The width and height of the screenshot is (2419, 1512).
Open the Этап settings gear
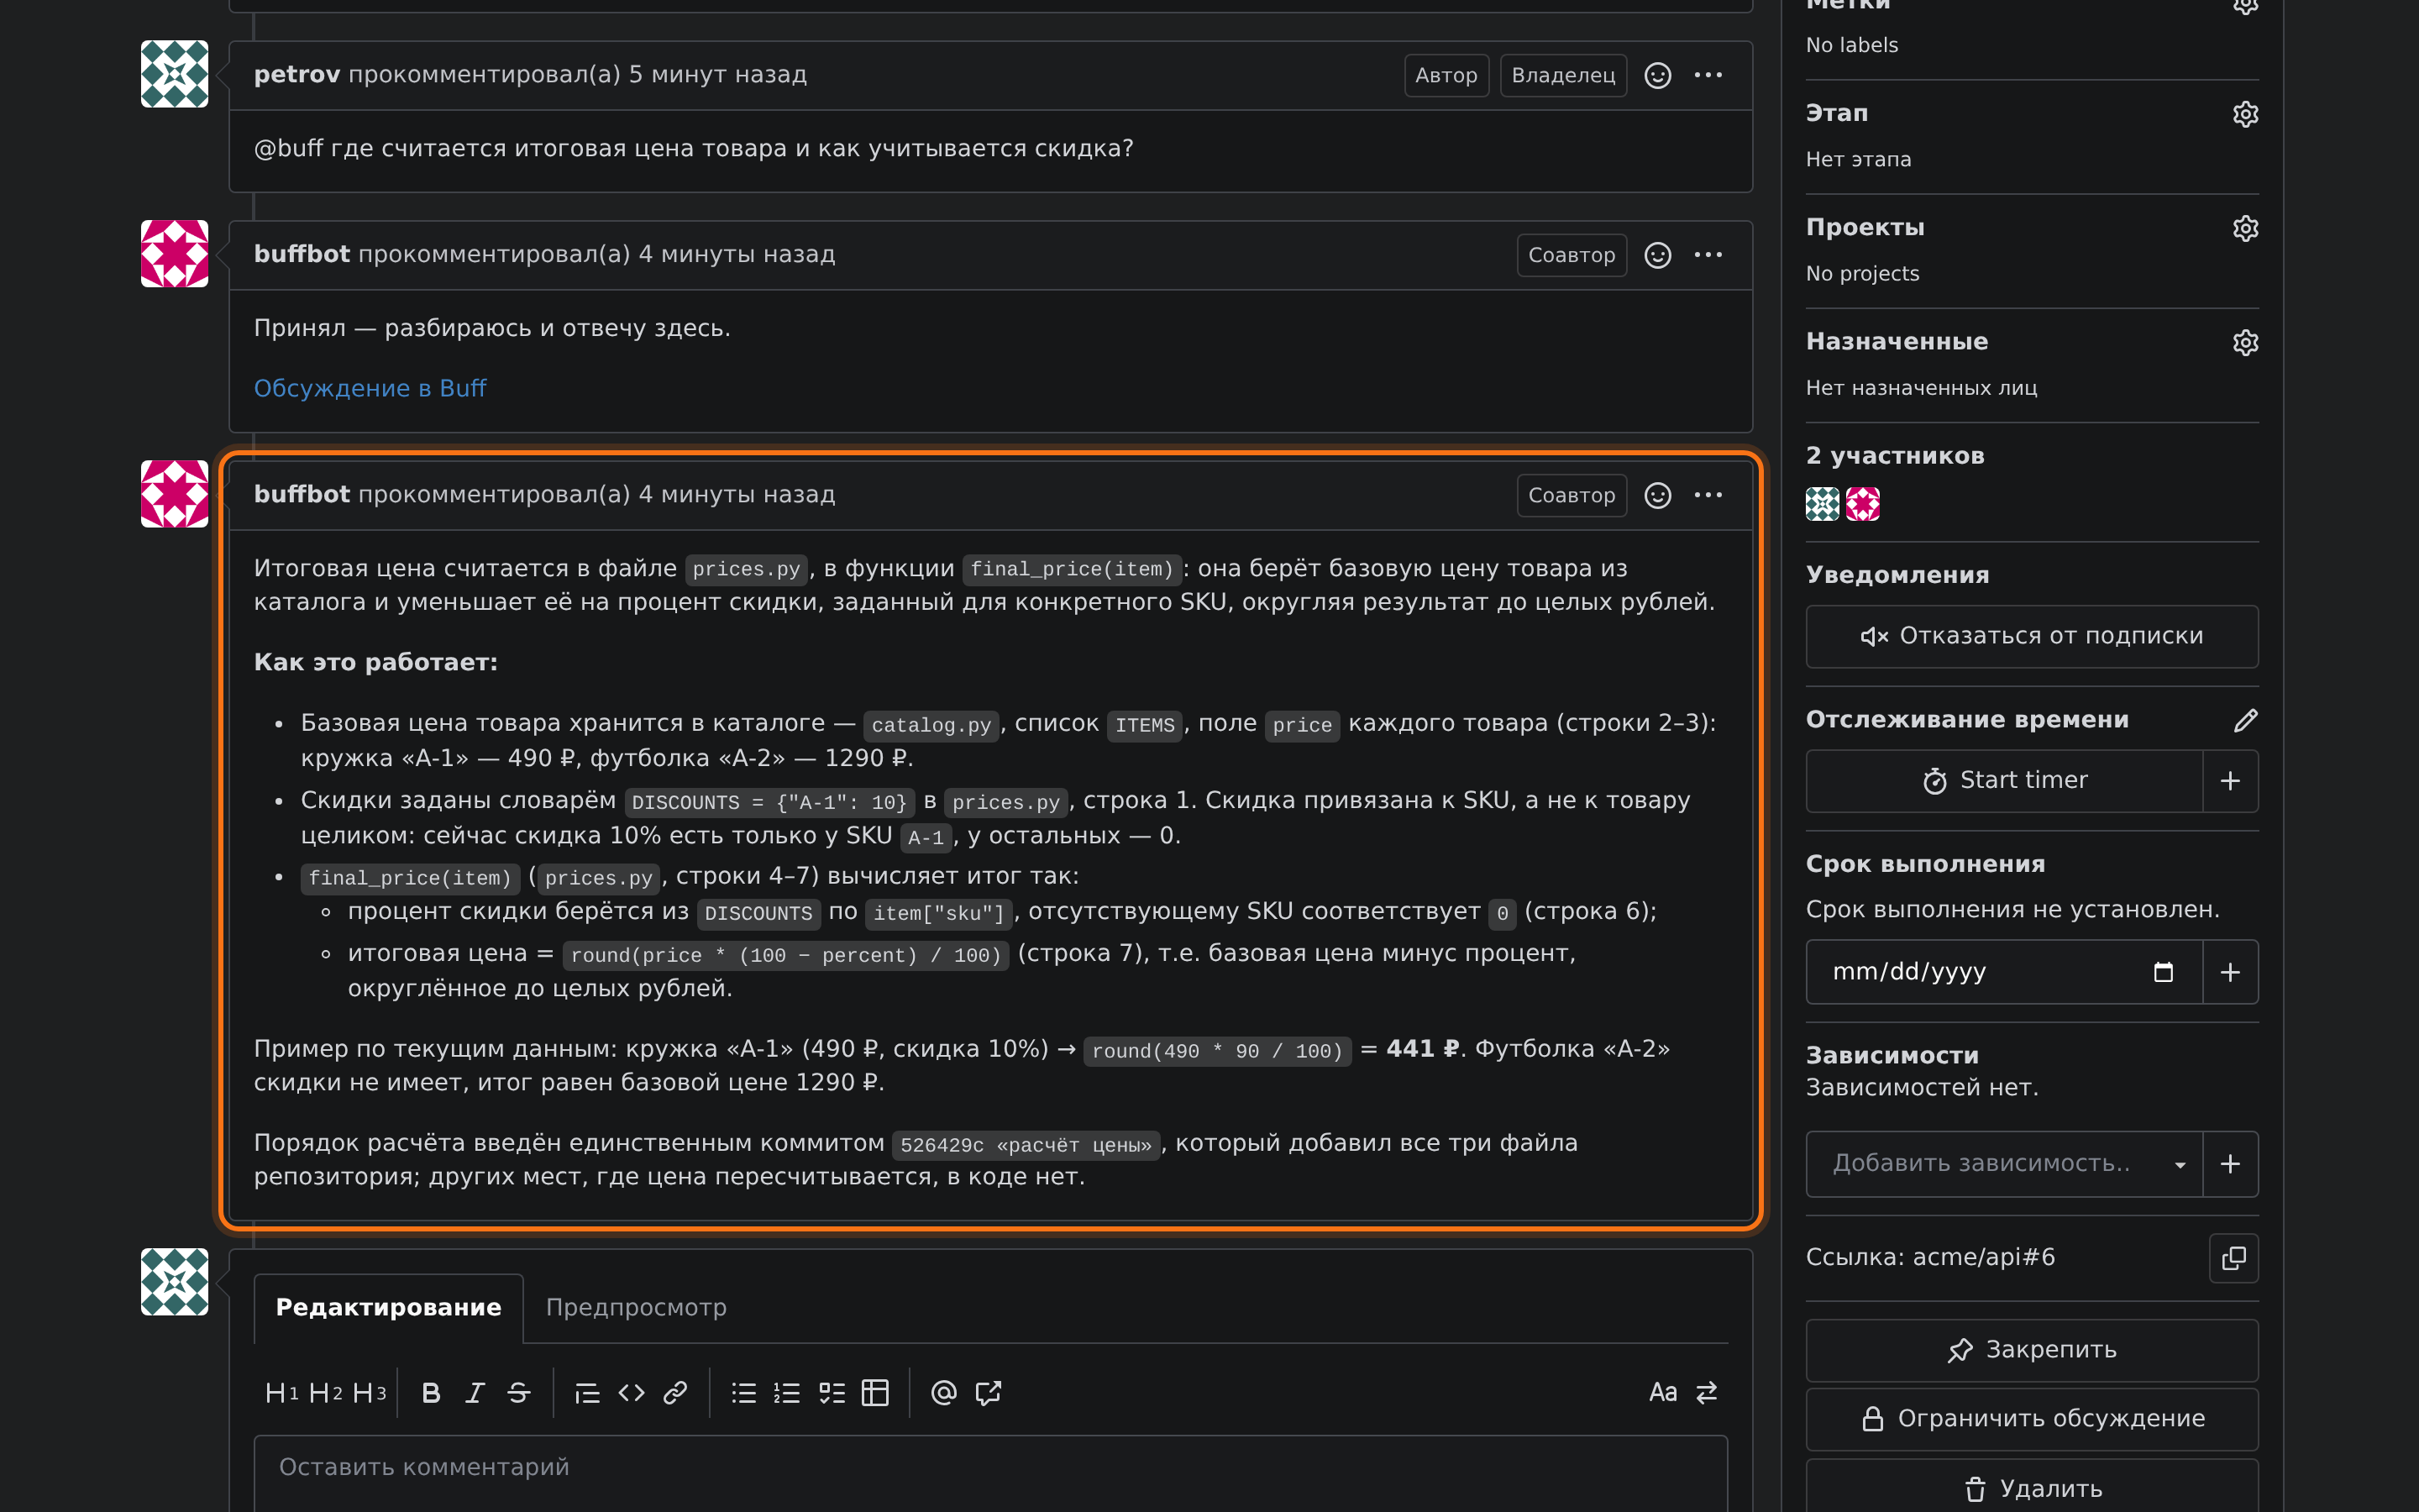click(x=2245, y=114)
